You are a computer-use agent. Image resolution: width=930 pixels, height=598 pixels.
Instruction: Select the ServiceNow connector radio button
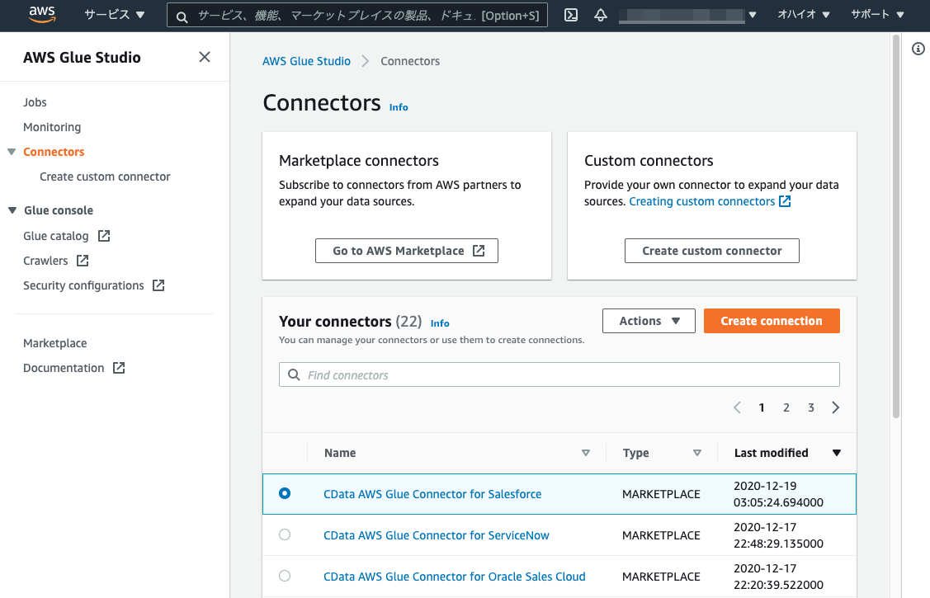pyautogui.click(x=285, y=534)
